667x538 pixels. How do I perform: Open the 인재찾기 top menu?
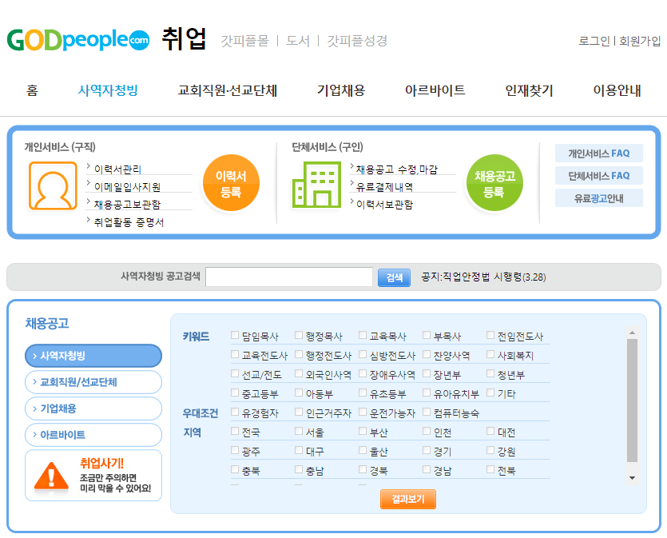529,90
